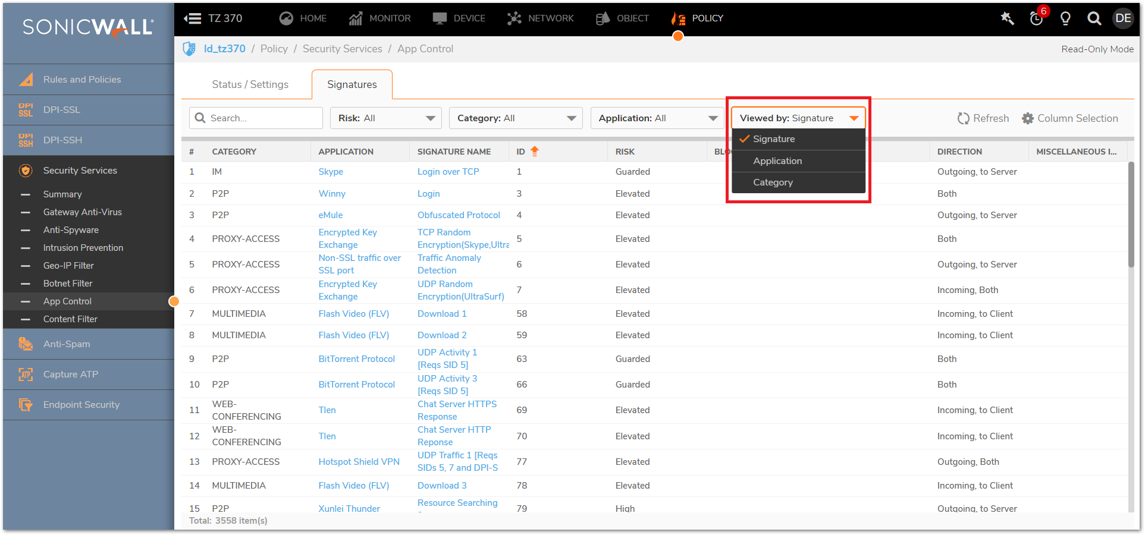Choose Category in Viewed by list
This screenshot has width=1145, height=535.
(773, 182)
